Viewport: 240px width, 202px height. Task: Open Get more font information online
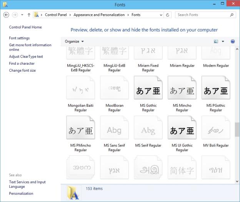[x=30, y=47]
